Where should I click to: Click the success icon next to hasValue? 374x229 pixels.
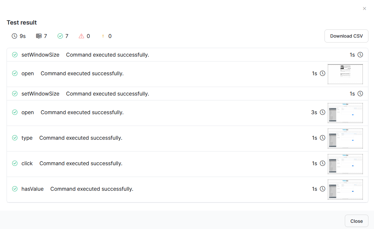pos(15,189)
